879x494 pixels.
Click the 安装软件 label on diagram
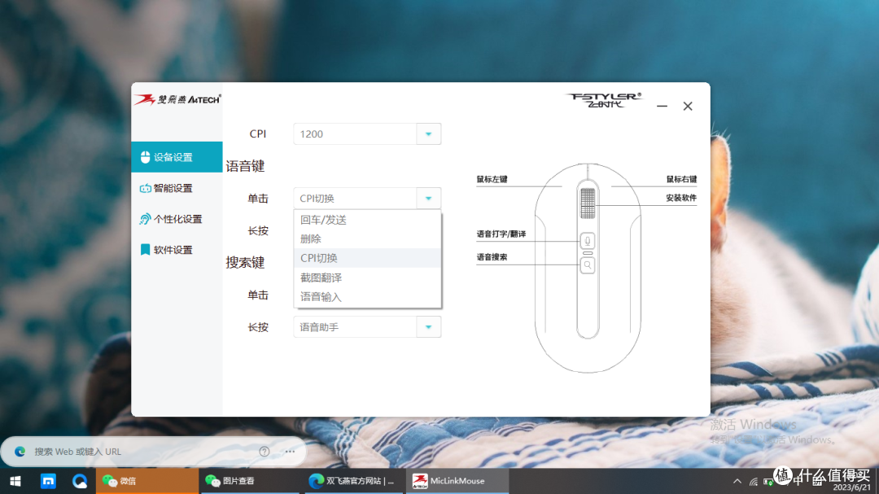(681, 198)
